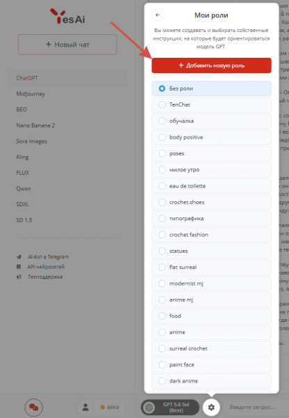Image resolution: width=289 pixels, height=418 pixels.
Task: Open the settings gear icon
Action: (x=211, y=407)
